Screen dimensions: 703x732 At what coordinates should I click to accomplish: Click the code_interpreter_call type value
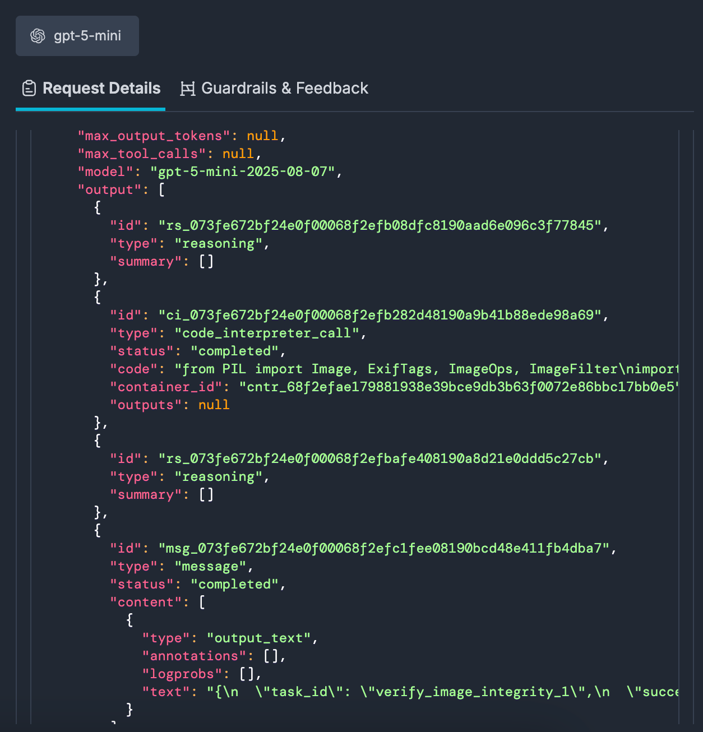click(x=266, y=333)
